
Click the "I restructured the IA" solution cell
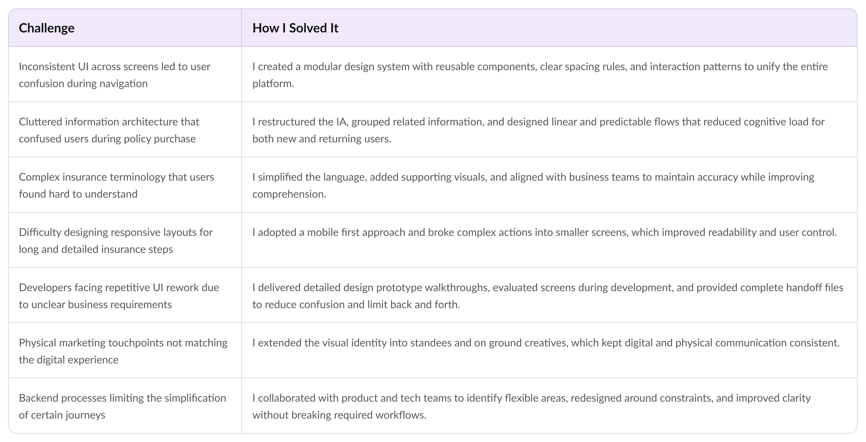(538, 130)
